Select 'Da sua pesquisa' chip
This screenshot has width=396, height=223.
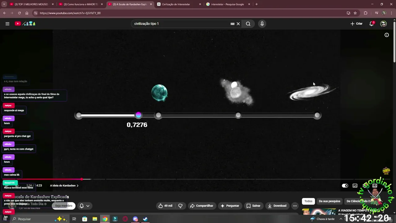click(x=329, y=201)
